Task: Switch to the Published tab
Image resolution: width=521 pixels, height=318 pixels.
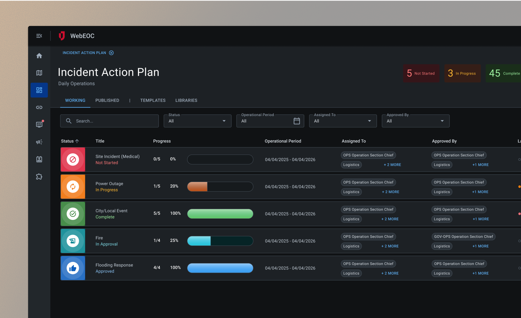Action: (x=107, y=101)
